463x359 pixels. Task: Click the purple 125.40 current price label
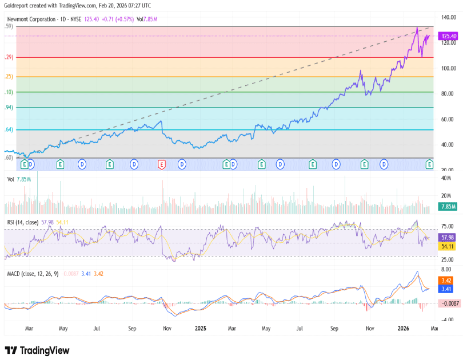[449, 36]
